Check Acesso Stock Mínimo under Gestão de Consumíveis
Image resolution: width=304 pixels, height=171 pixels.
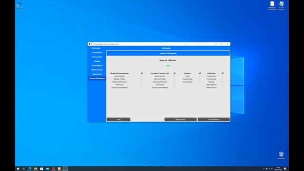pyautogui.click(x=142, y=87)
